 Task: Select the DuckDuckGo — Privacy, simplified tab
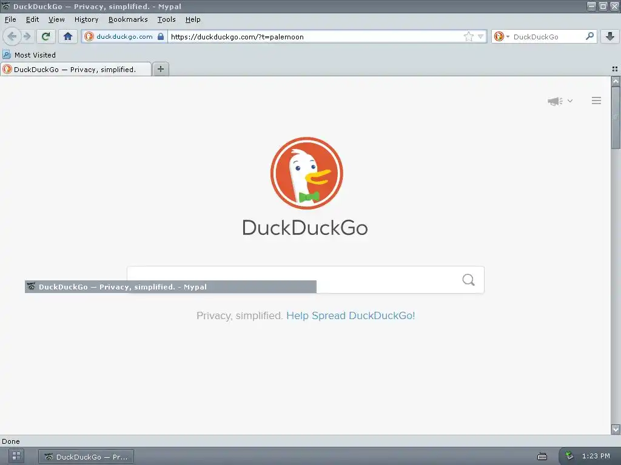click(x=76, y=69)
